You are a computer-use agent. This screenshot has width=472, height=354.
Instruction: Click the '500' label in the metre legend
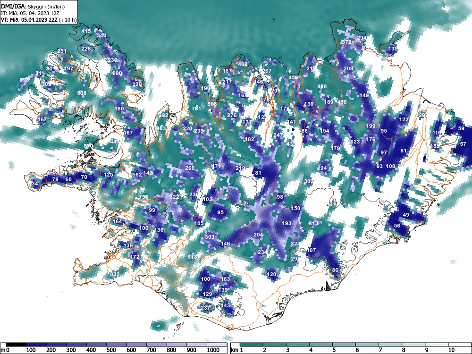[x=111, y=350]
